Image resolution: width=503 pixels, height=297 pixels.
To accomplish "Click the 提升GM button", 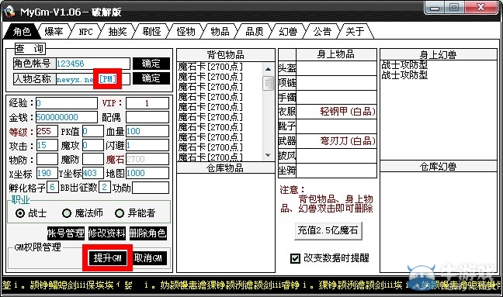I will (x=107, y=258).
